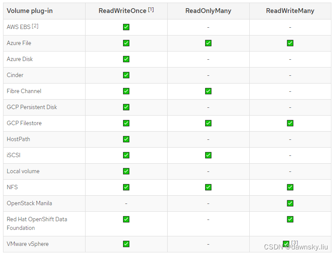This screenshot has height=255, width=334.
Task: Click the Fibre Channel row label
Action: (24, 91)
